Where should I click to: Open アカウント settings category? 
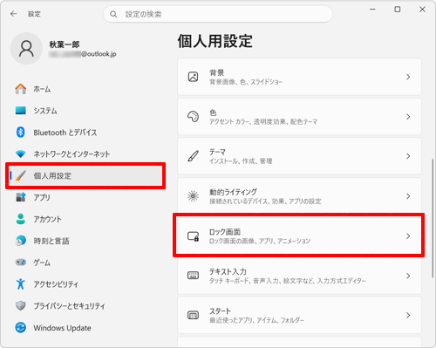(85, 219)
